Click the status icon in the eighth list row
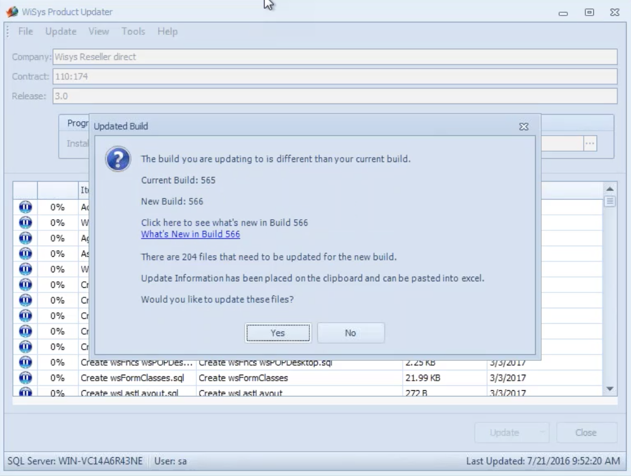Viewport: 631px width, 476px height. pos(26,315)
